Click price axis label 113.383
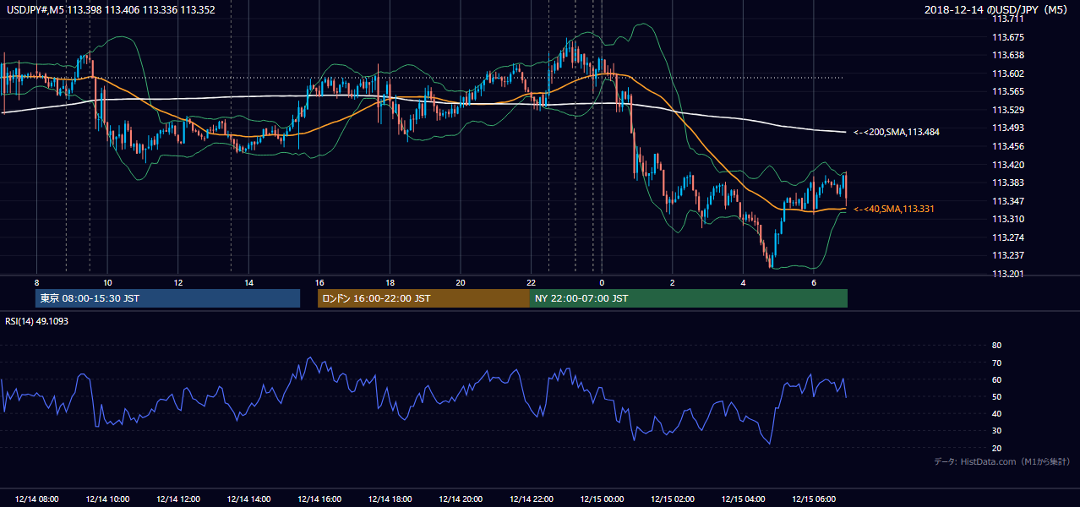This screenshot has height=507, width=1080. pyautogui.click(x=1007, y=183)
